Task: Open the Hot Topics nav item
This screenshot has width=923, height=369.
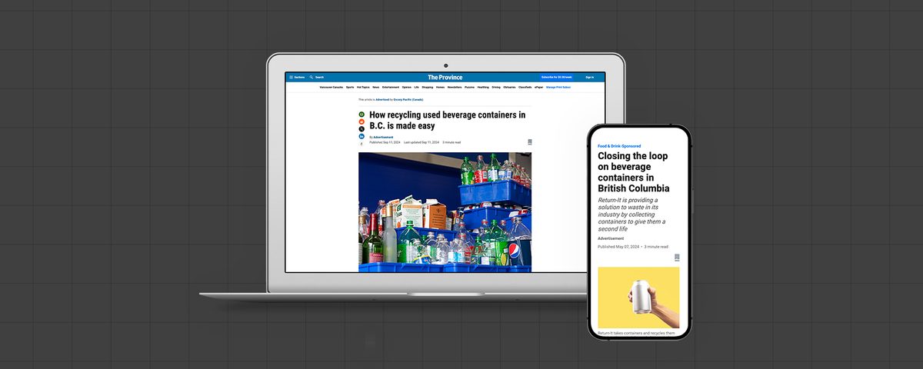Action: (363, 88)
